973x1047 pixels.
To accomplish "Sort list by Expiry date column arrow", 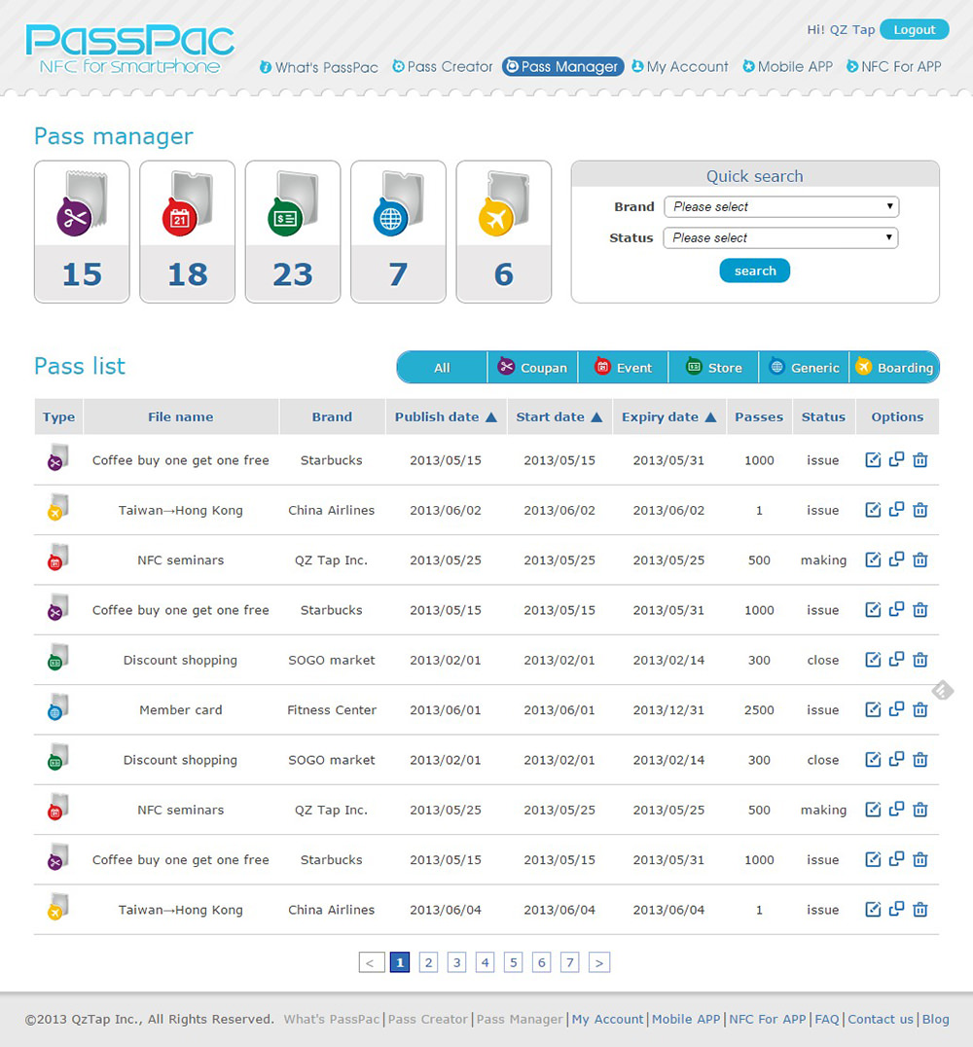I will tap(710, 417).
